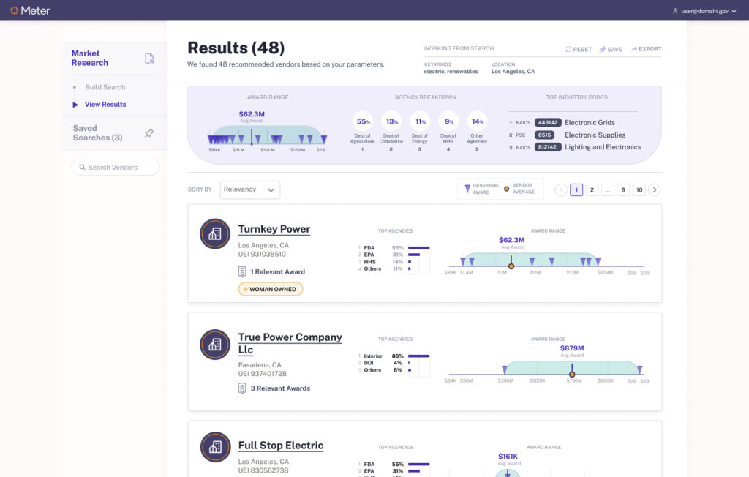
Task: Click the pin icon beside Saved Searches
Action: pos(149,133)
